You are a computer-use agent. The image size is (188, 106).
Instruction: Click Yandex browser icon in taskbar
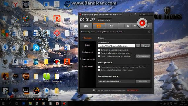point(57,103)
